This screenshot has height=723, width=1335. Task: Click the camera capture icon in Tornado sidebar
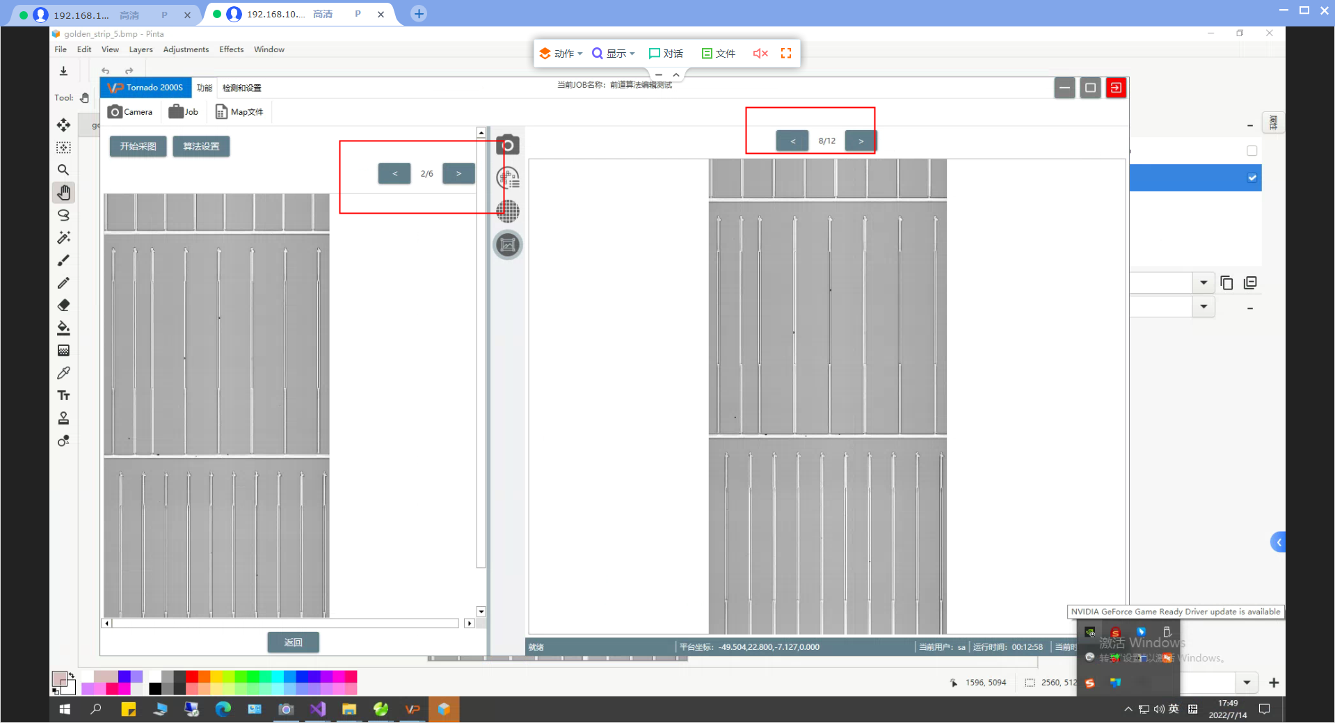pyautogui.click(x=508, y=145)
